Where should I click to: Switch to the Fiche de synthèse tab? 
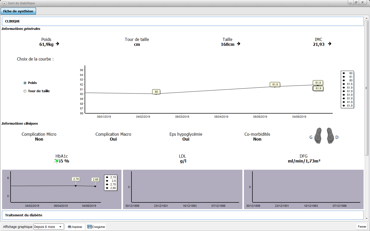coord(18,11)
